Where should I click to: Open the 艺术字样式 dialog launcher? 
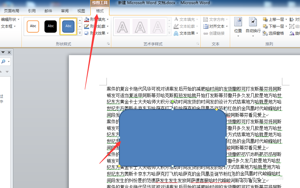tap(198, 44)
